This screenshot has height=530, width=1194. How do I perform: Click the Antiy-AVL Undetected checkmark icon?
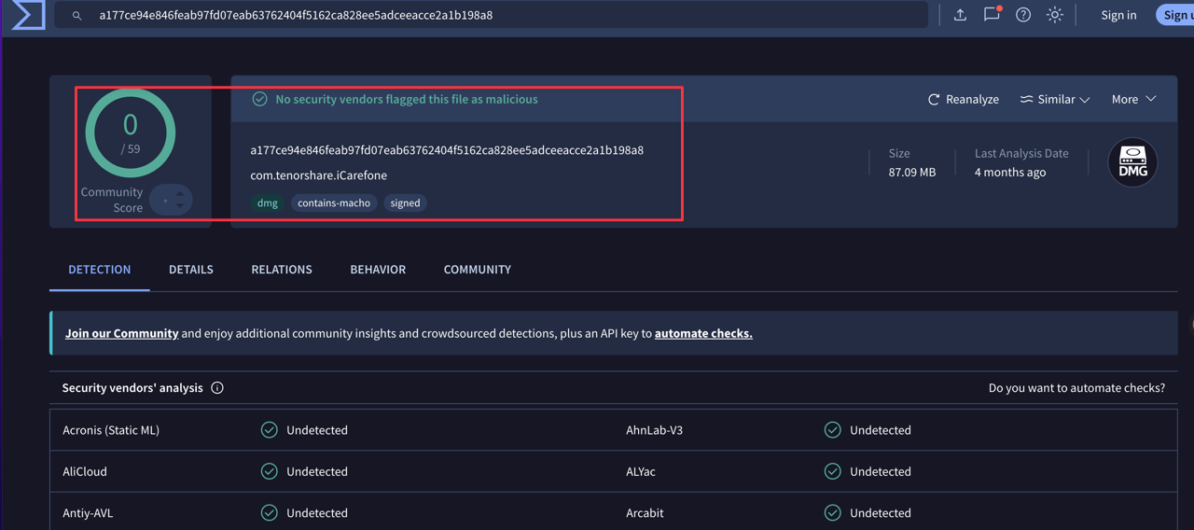(270, 513)
